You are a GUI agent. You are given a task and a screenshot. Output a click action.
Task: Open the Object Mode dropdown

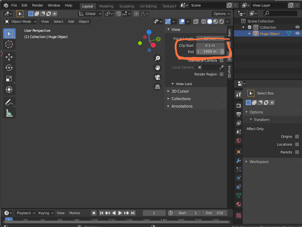(20, 22)
